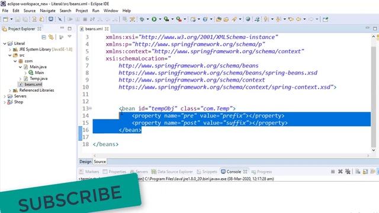The height and width of the screenshot is (213, 379).
Task: Click the editor horizontal scrollbar
Action: tap(232, 156)
